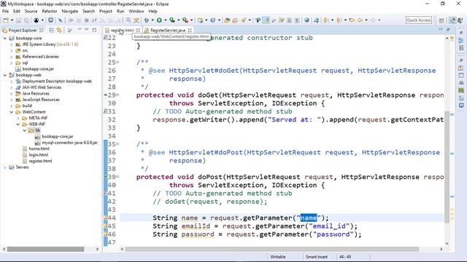
Task: Click the Save All toolbar icon
Action: [26, 20]
